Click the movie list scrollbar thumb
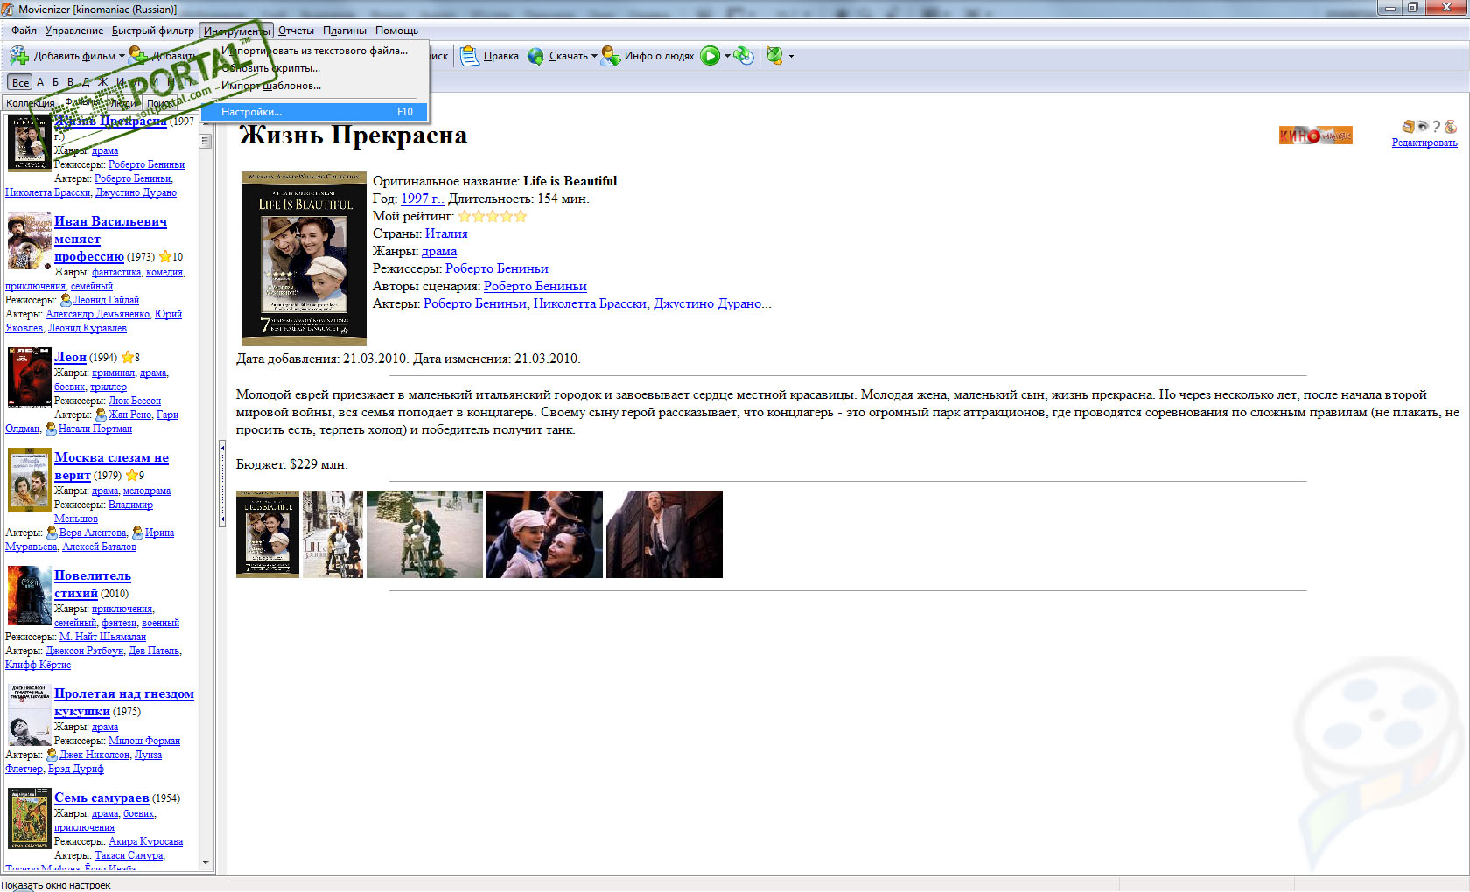Viewport: 1470px width, 892px height. pos(206,141)
